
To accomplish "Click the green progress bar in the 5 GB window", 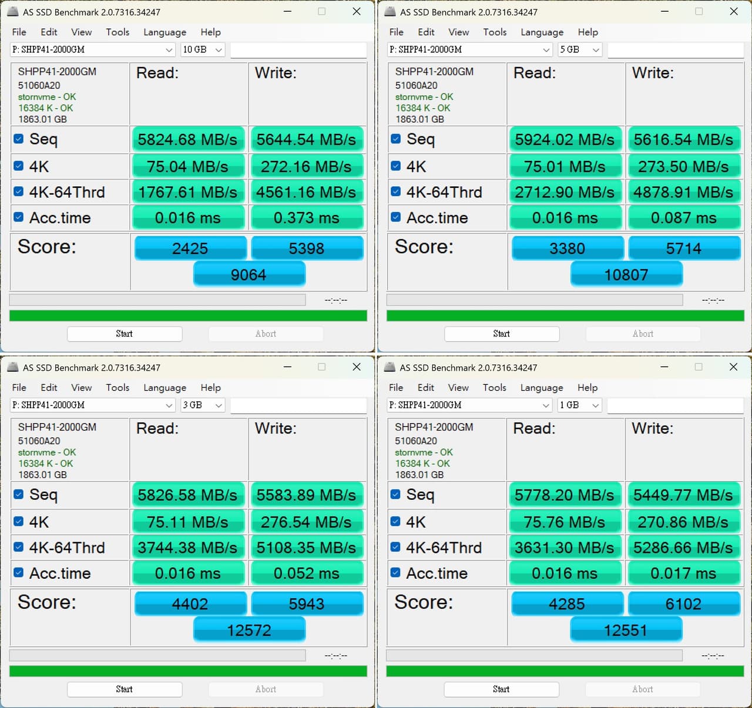I will (x=565, y=316).
